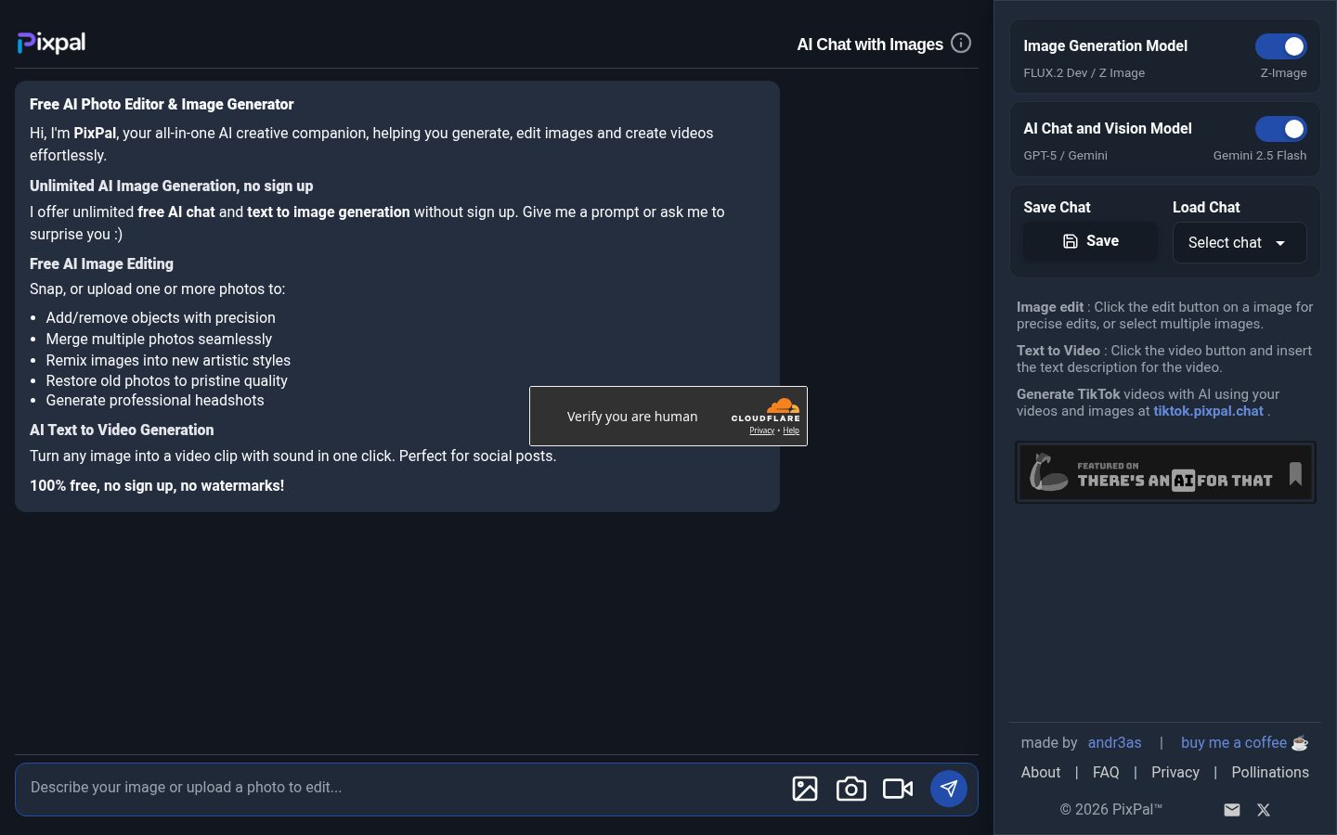This screenshot has width=1337, height=835.
Task: Click the 100% free, no sign up text
Action: point(157,486)
